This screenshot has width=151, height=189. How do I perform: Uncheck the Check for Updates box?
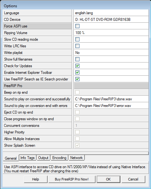tap(77, 66)
